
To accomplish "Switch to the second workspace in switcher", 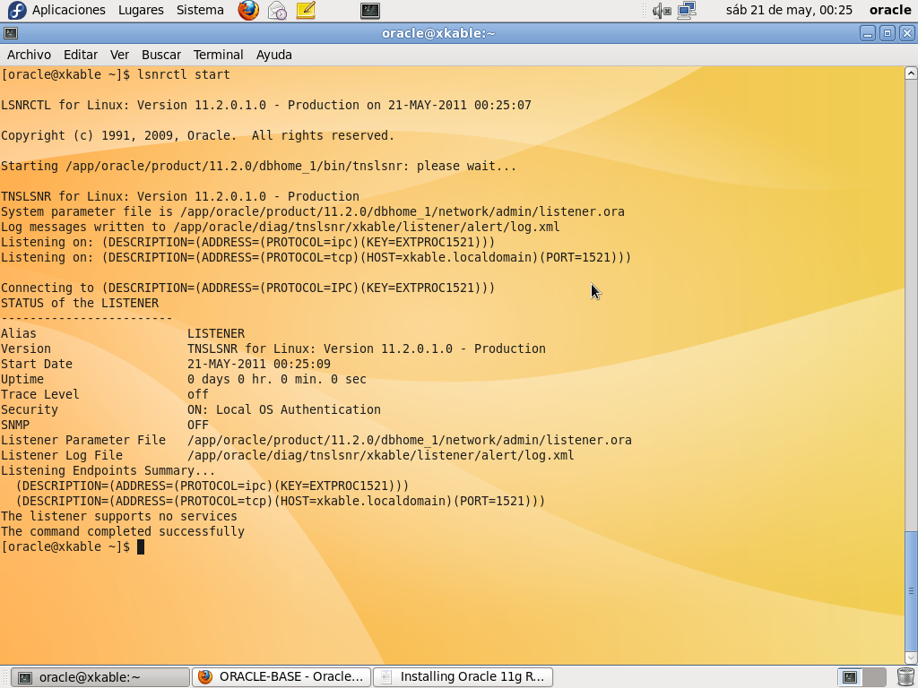I will tap(873, 677).
